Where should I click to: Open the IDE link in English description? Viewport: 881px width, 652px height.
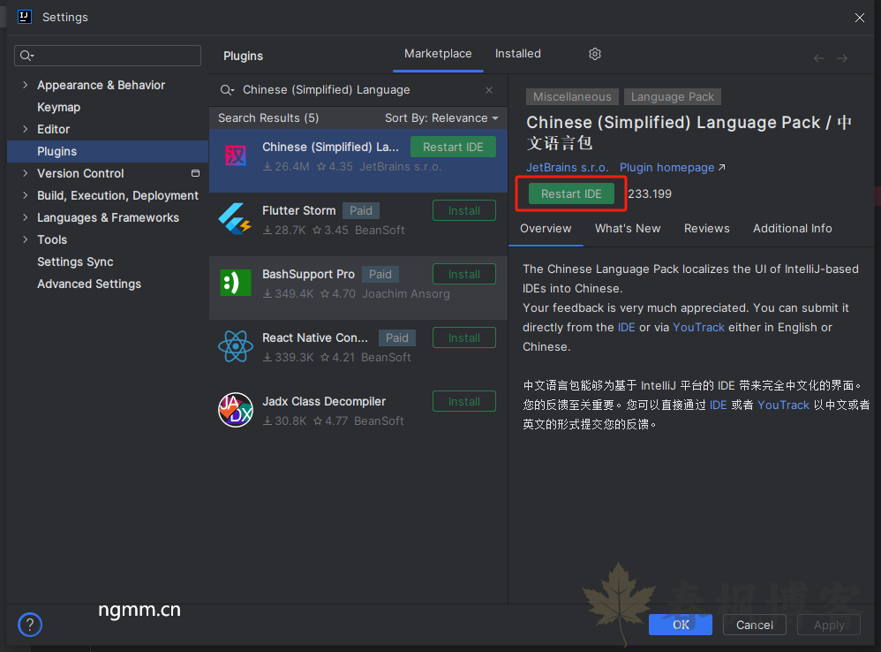[x=627, y=327]
